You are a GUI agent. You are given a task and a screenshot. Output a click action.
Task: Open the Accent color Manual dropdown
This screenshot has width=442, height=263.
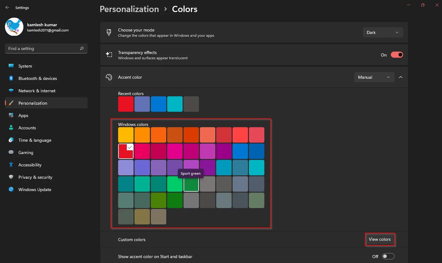coord(374,77)
